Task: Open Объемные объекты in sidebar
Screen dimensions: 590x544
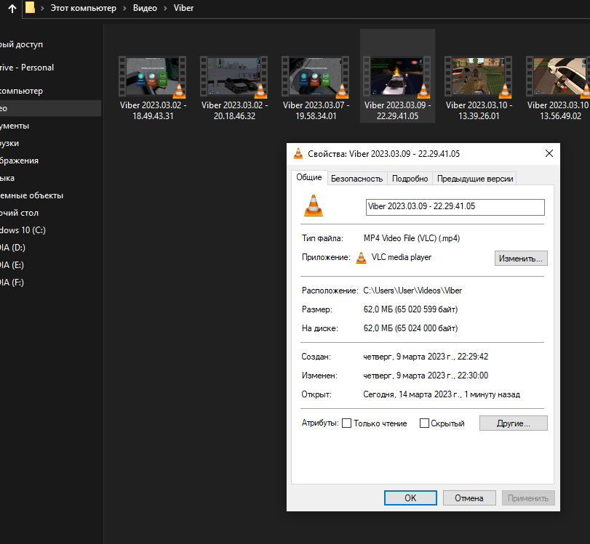Action: tap(31, 195)
